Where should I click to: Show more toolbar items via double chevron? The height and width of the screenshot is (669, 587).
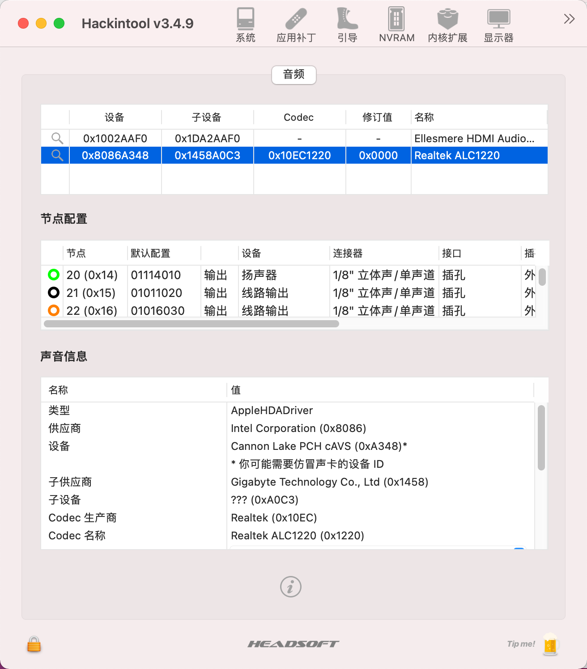(569, 19)
